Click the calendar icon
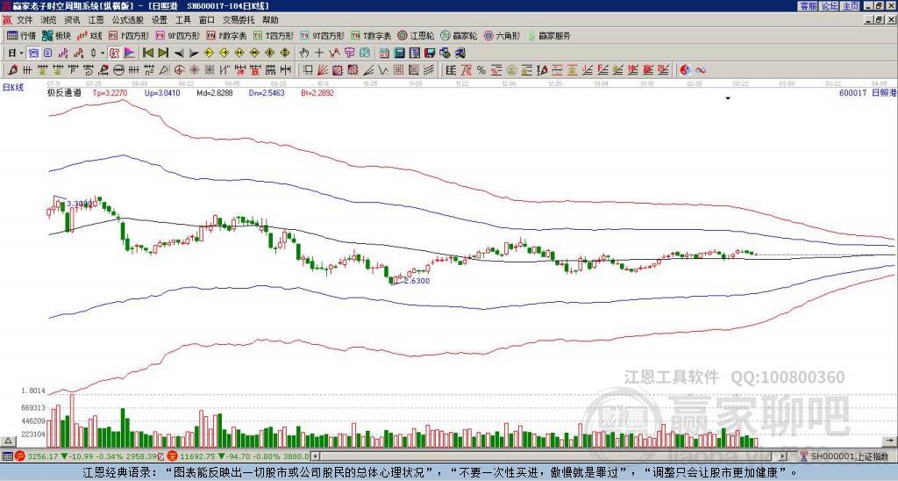The width and height of the screenshot is (898, 481). [x=384, y=54]
